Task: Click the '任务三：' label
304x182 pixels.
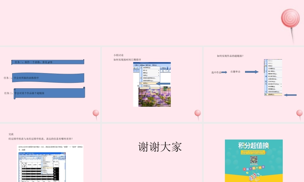Action: 9,93
